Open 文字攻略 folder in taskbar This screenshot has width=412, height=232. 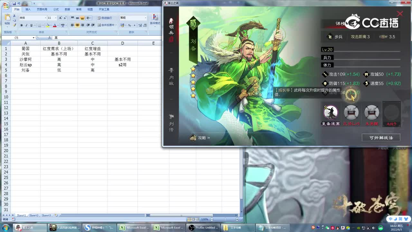[238, 228]
